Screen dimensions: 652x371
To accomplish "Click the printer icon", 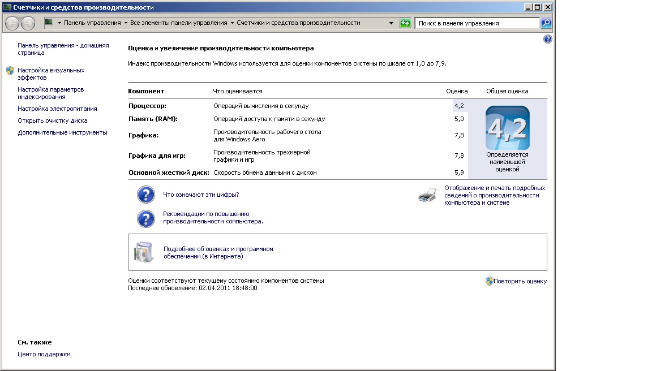I will [x=427, y=195].
